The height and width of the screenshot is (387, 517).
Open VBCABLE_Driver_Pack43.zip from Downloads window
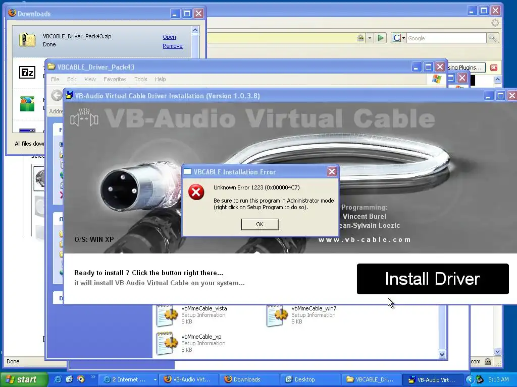tap(169, 37)
